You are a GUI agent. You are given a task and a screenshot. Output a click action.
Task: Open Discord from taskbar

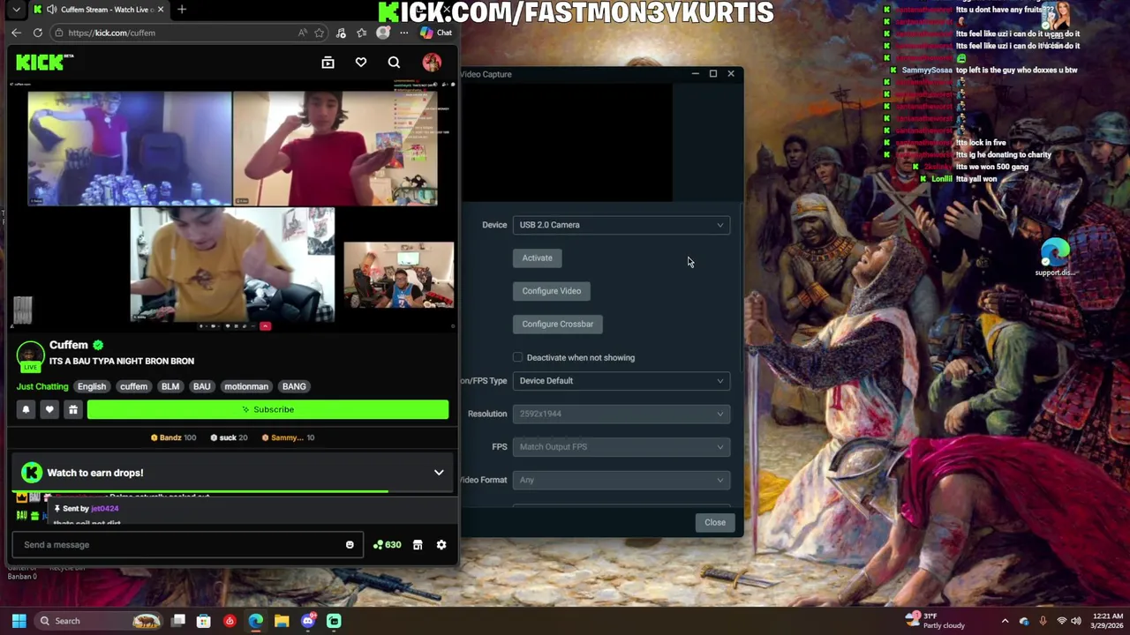[307, 621]
